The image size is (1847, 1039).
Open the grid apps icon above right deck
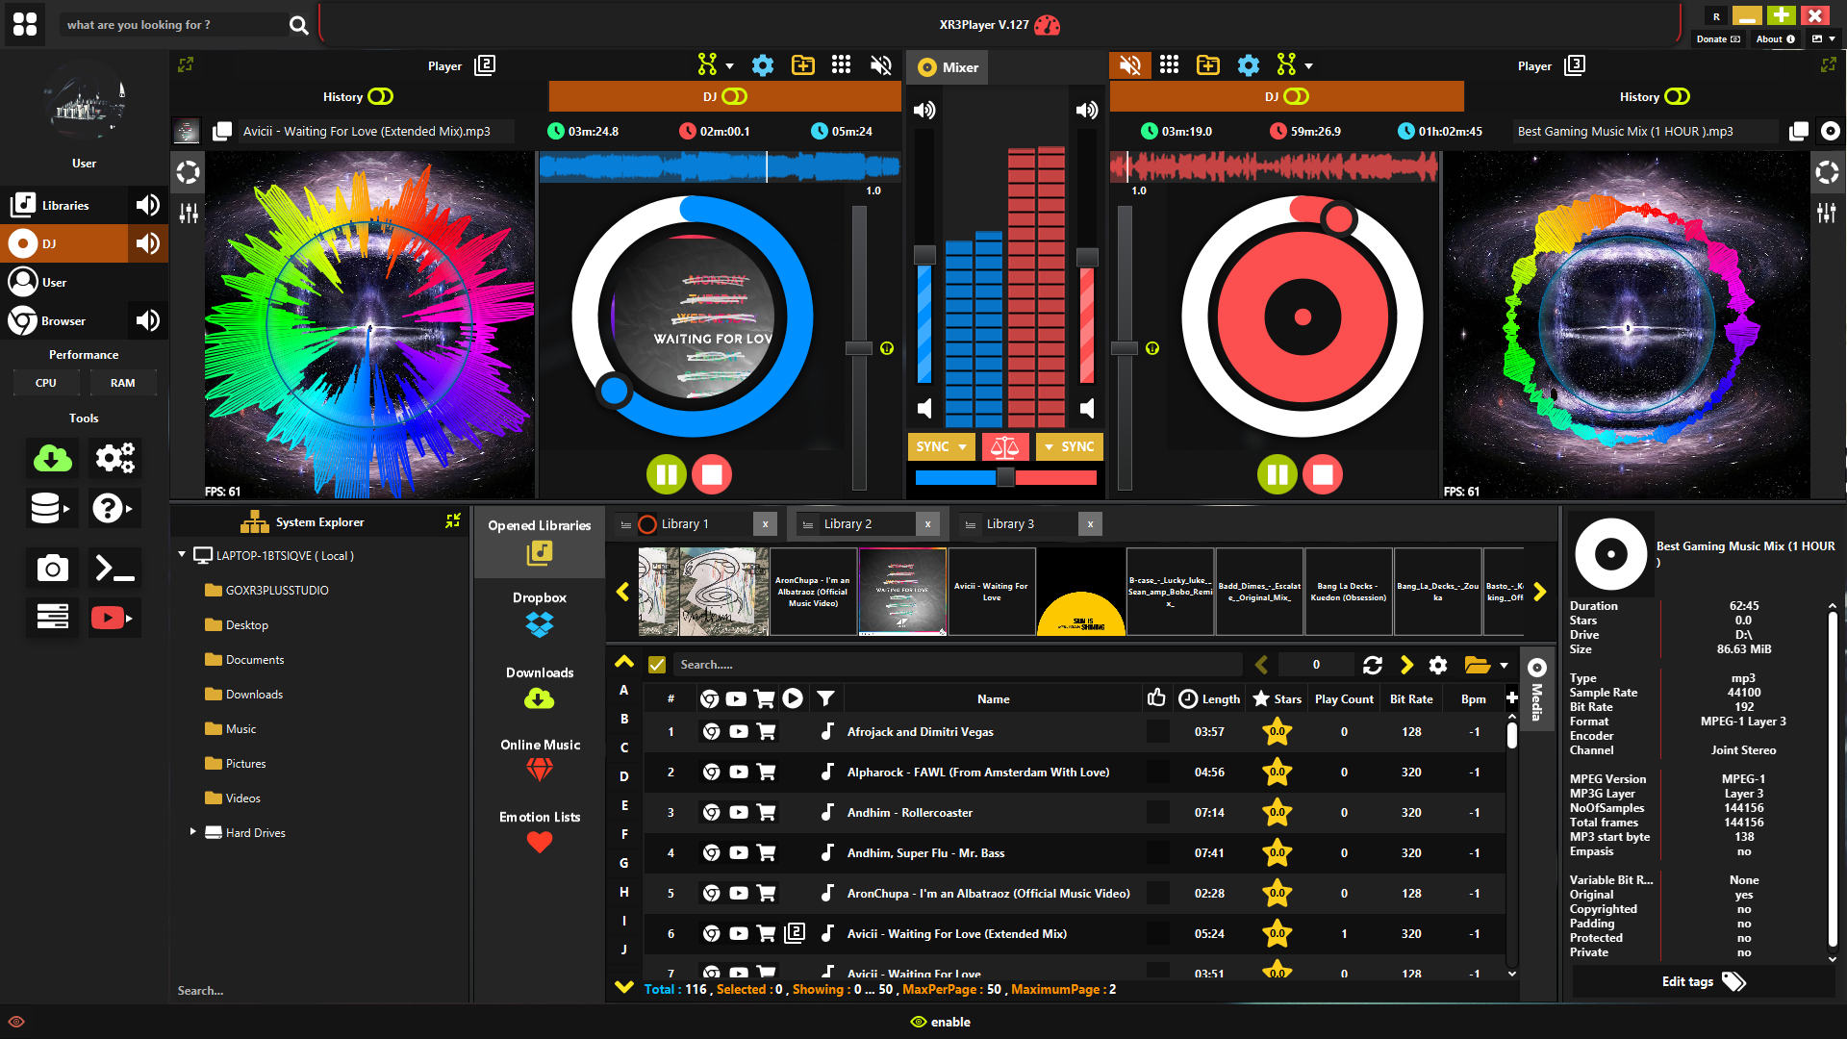(1170, 64)
